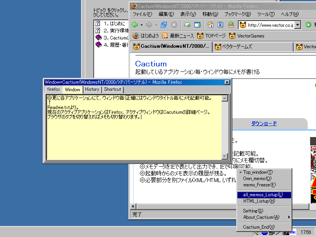The height and width of the screenshot is (237, 316).
Task: Switch to the firefox tab in the Cactium memo
Action: coord(54,90)
